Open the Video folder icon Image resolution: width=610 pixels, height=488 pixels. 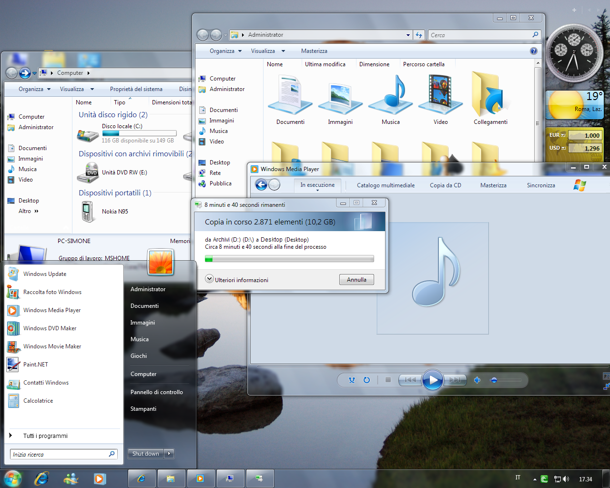click(x=440, y=99)
